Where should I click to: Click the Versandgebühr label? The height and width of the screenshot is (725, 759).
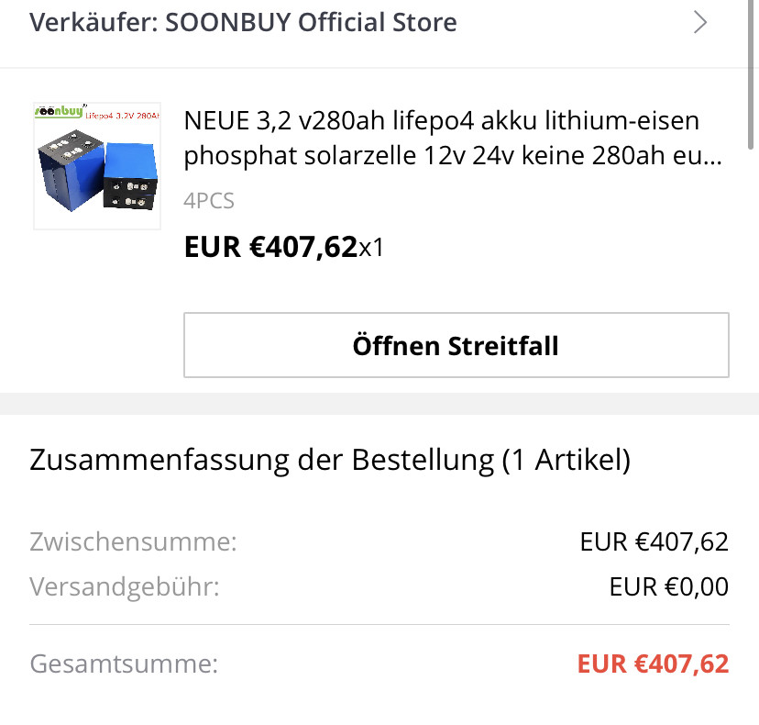click(125, 586)
